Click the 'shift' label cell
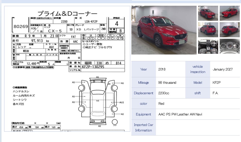The width and height of the screenshot is (241, 142). click(198, 93)
